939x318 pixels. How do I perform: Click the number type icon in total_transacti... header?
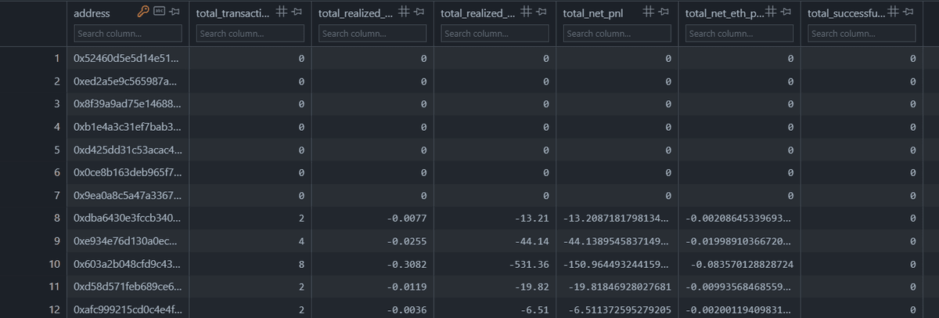click(281, 12)
